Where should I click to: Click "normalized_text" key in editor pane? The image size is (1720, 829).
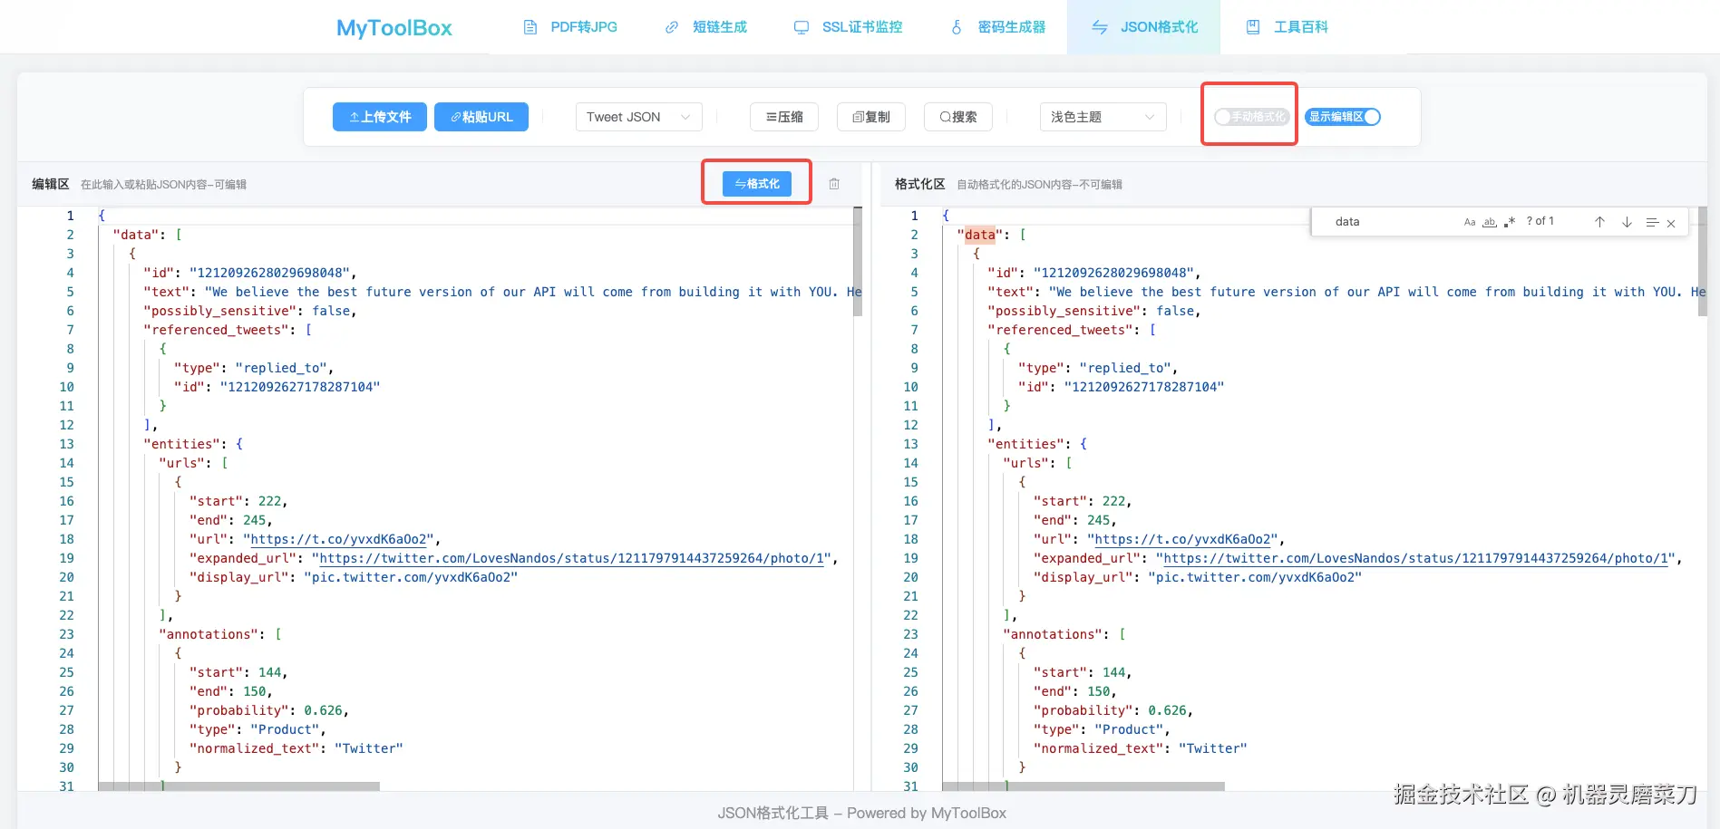click(255, 748)
